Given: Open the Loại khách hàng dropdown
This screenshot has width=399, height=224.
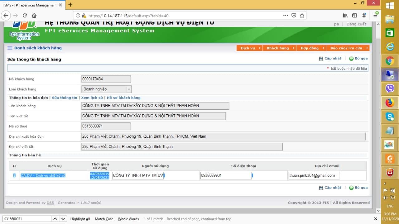Looking at the screenshot, I should click(107, 89).
